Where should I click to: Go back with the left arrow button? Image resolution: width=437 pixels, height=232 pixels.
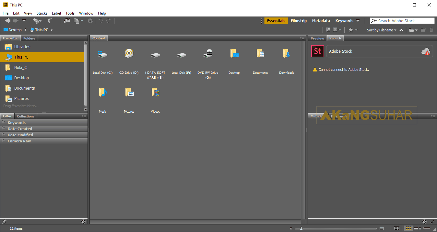(x=7, y=21)
